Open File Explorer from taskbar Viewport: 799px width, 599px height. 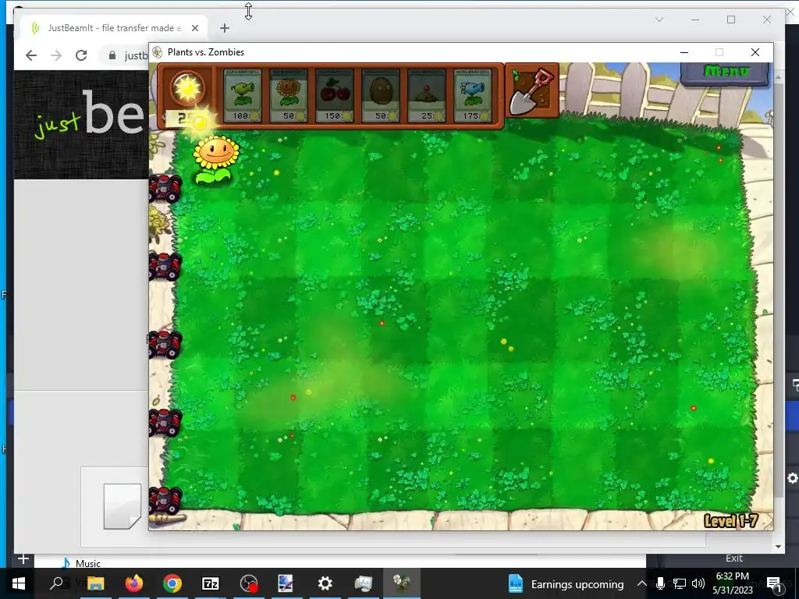(x=95, y=583)
